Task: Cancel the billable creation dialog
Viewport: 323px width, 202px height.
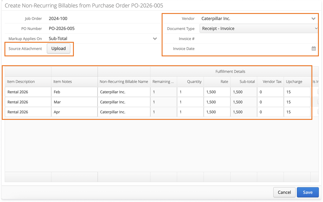Action: (x=284, y=192)
